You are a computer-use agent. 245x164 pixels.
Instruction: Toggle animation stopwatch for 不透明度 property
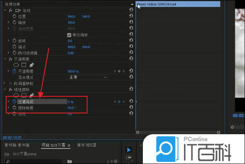pyautogui.click(x=14, y=71)
